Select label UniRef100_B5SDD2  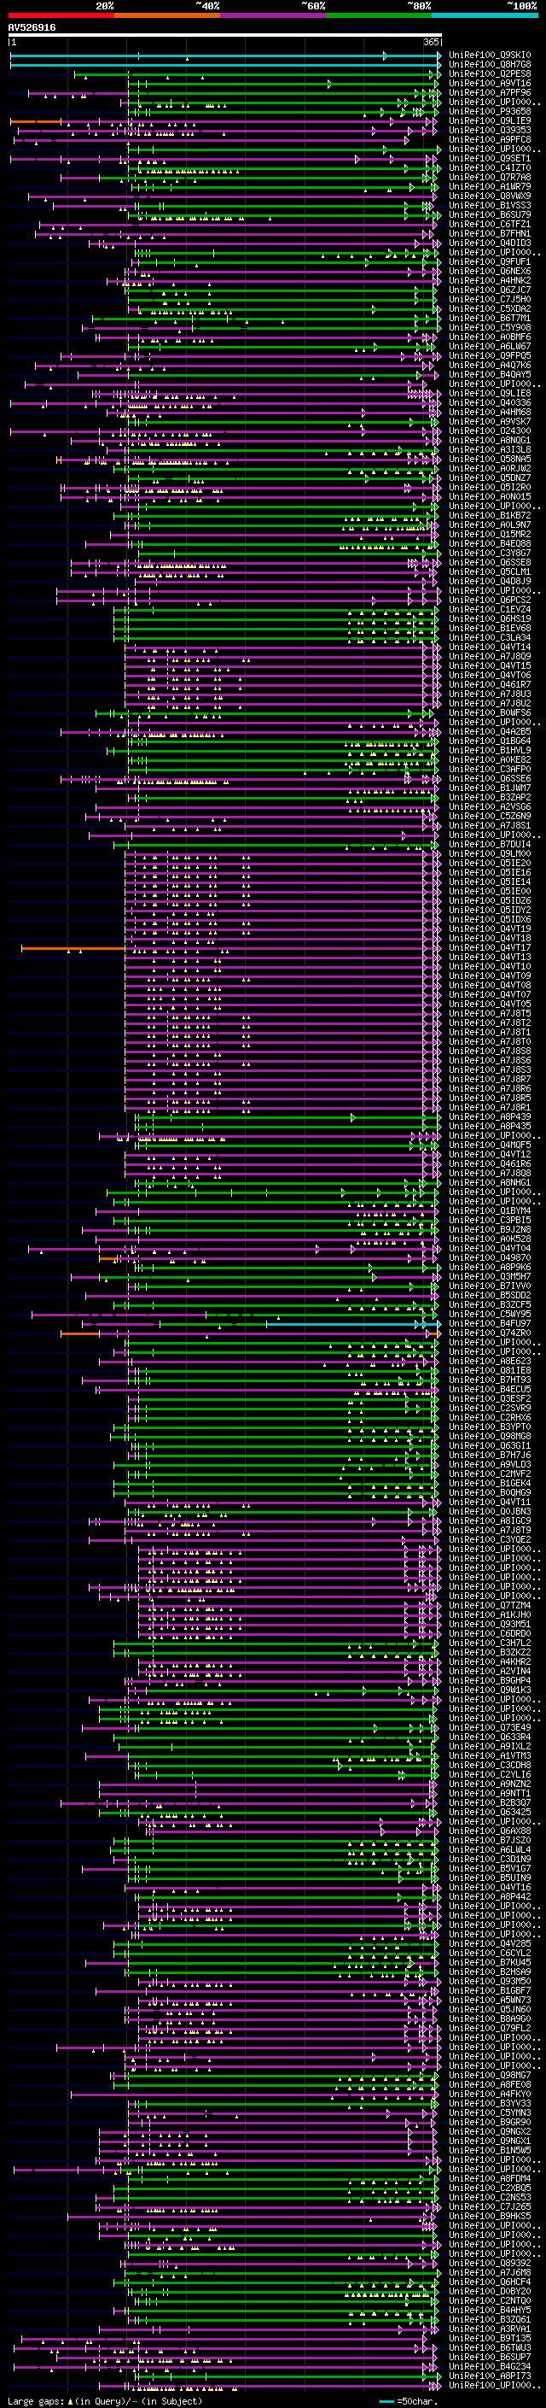coord(490,1295)
